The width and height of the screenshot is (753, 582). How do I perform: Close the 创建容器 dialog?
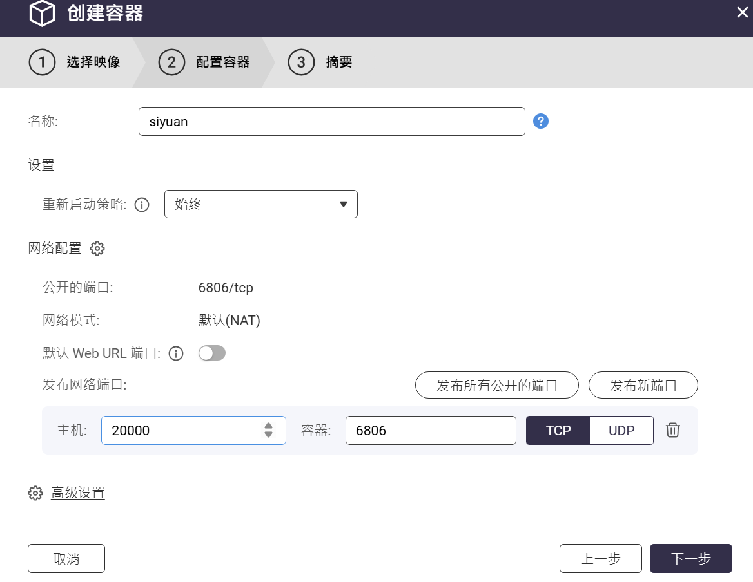pos(742,13)
